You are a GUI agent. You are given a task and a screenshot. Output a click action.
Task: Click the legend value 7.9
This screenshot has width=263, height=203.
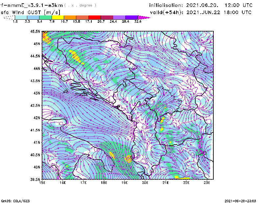52,21
